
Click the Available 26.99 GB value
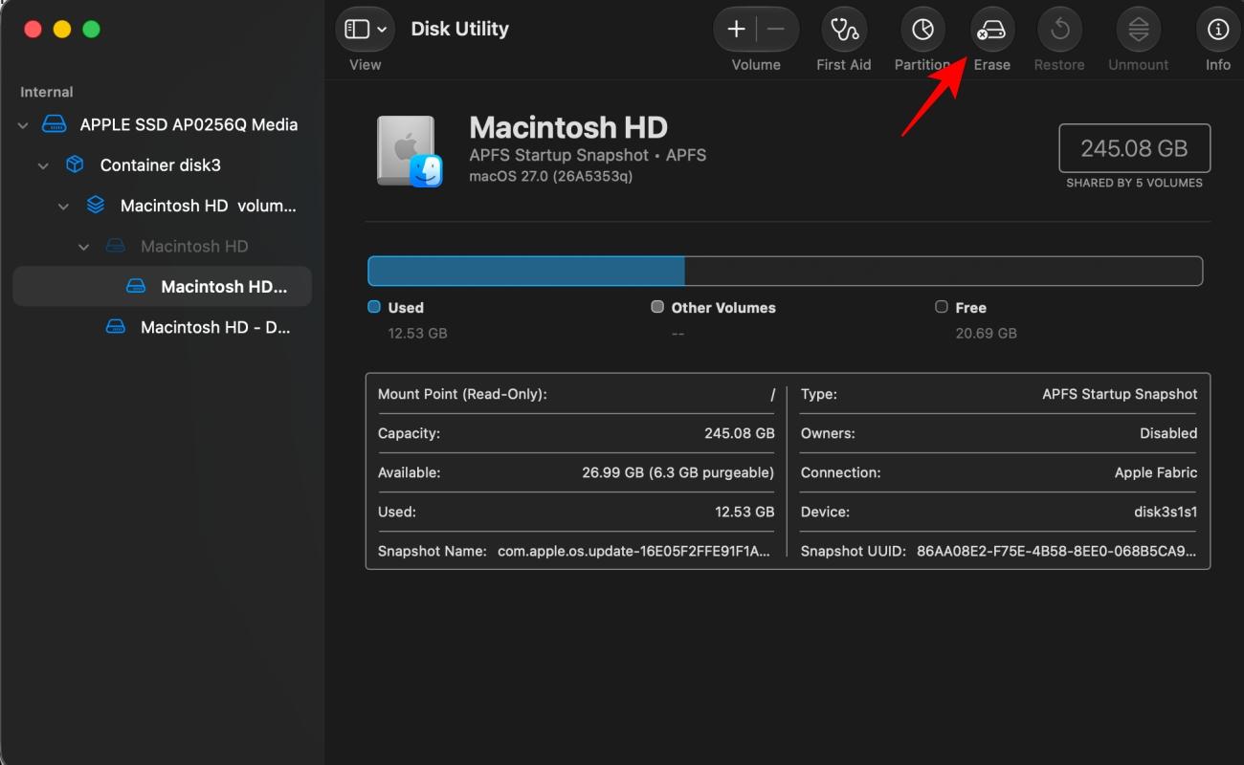click(x=678, y=472)
